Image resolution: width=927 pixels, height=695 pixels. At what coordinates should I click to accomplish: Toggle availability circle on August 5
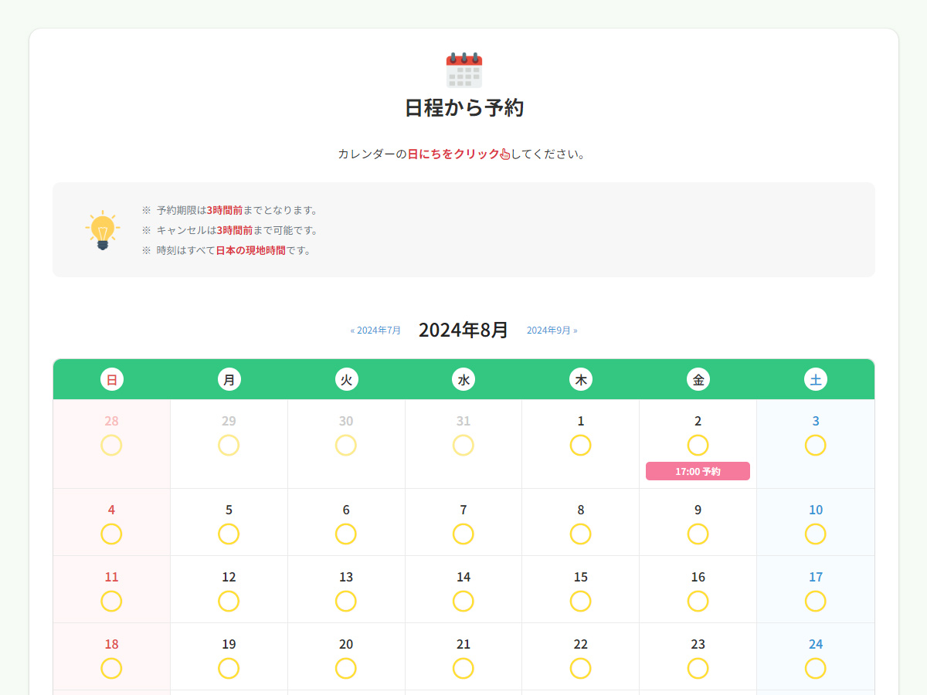[229, 534]
